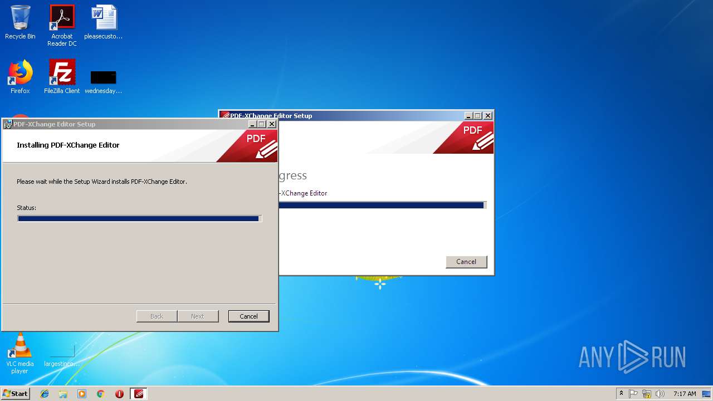This screenshot has width=713, height=401.
Task: Click the 'Installing PDF-XChange Editor' heading
Action: pyautogui.click(x=68, y=145)
